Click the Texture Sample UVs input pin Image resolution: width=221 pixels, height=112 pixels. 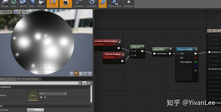point(178,54)
